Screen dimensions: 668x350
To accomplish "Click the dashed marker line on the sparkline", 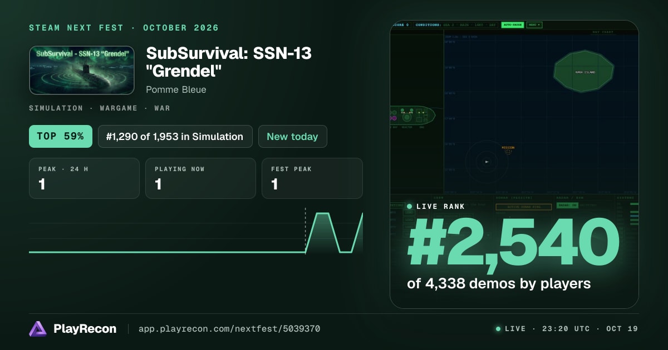I will click(305, 230).
